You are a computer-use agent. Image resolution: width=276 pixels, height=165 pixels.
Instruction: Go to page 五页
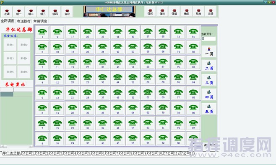point(209,109)
